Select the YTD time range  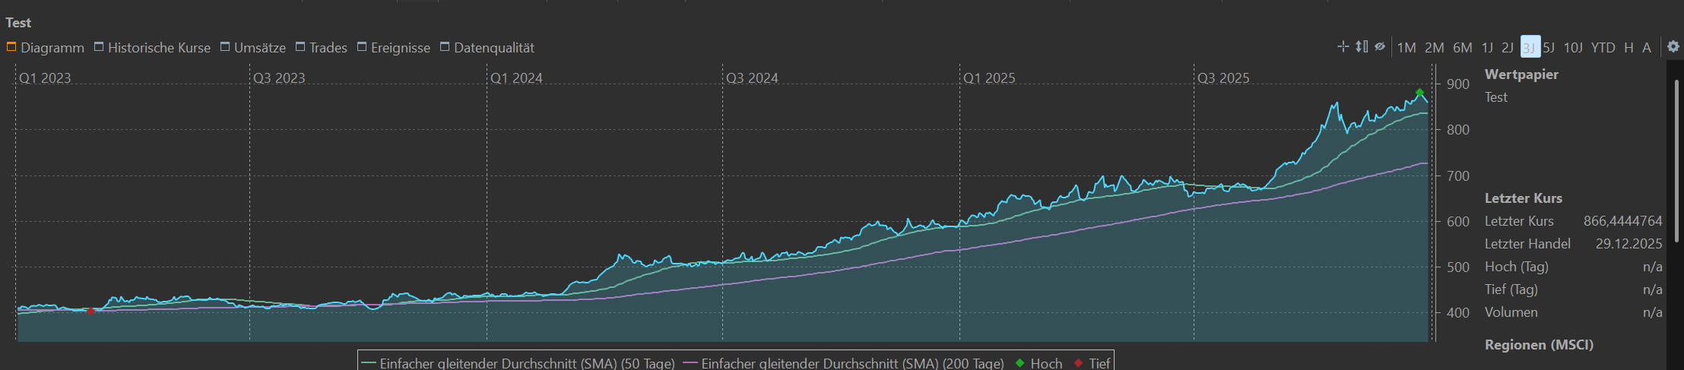coord(1603,47)
